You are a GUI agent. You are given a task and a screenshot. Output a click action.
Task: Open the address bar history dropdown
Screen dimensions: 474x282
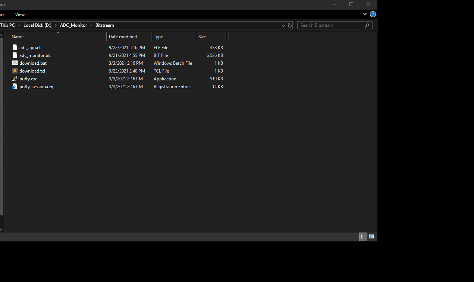click(x=283, y=25)
